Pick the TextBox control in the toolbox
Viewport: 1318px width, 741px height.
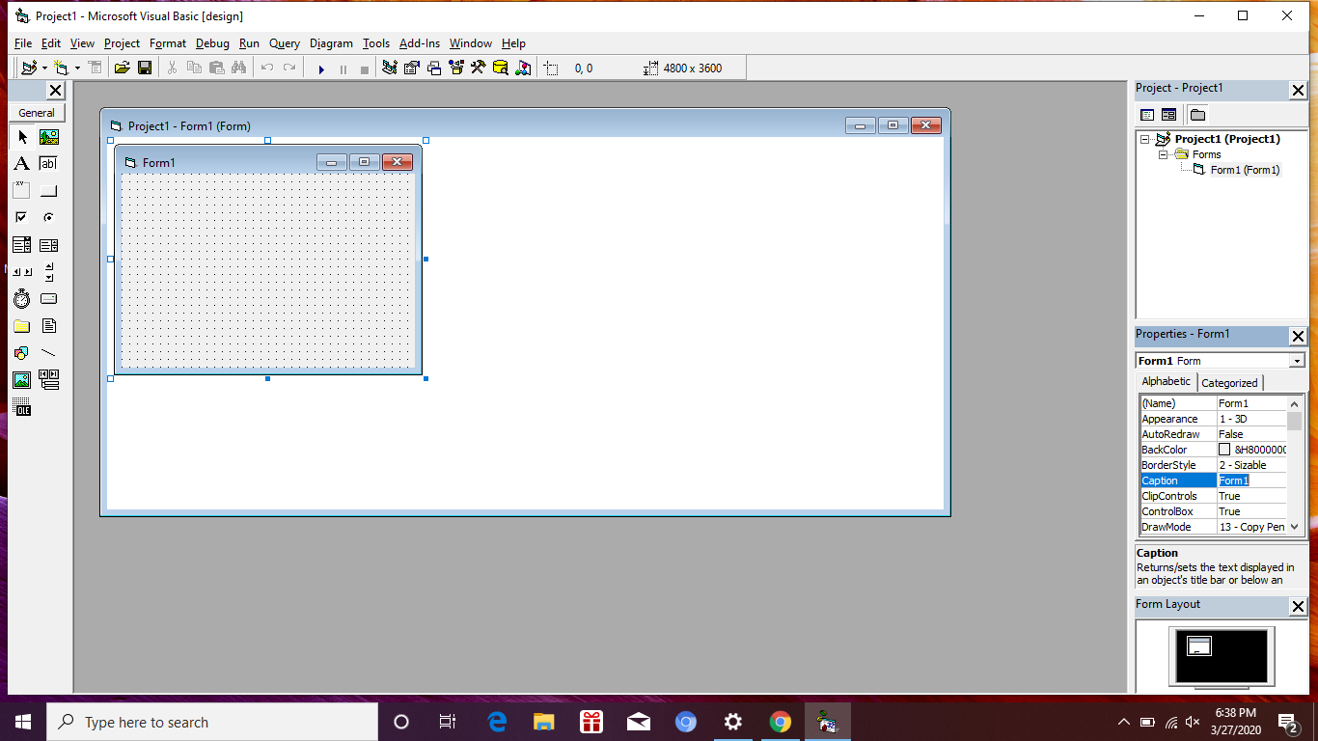coord(49,164)
